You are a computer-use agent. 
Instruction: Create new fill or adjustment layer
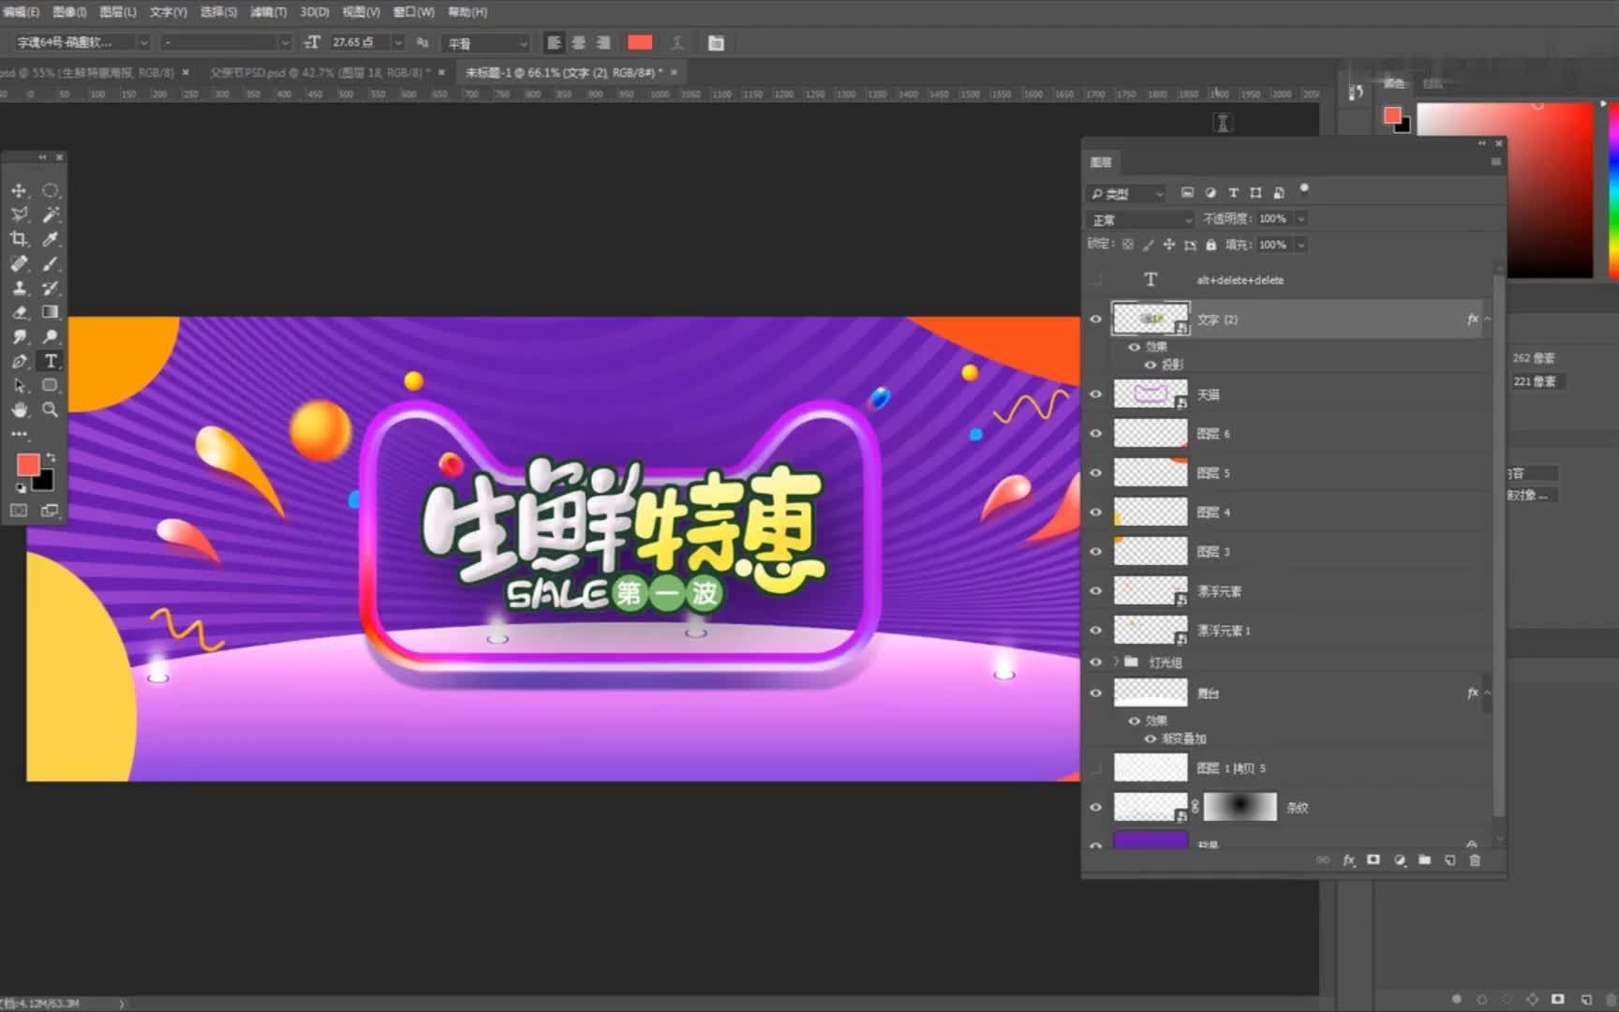tap(1399, 860)
